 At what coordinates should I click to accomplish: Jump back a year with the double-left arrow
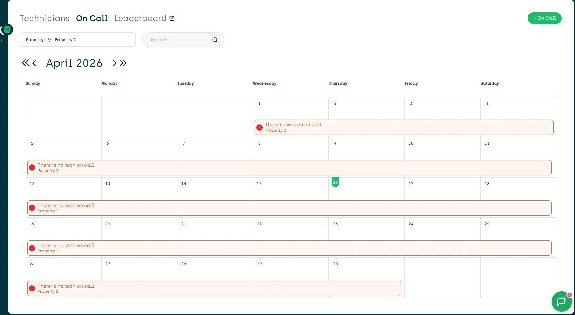tap(26, 63)
